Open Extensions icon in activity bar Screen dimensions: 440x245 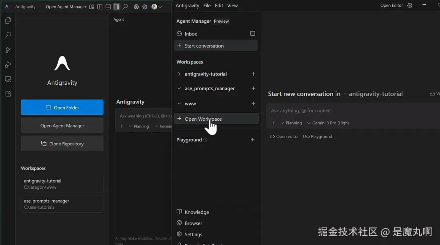[x=8, y=94]
